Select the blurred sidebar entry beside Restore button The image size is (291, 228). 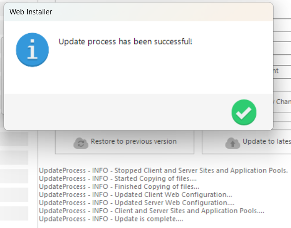pyautogui.click(x=14, y=139)
